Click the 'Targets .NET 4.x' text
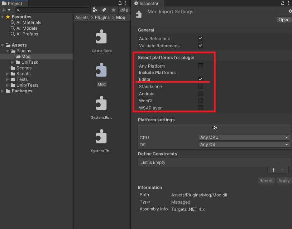 (x=188, y=209)
